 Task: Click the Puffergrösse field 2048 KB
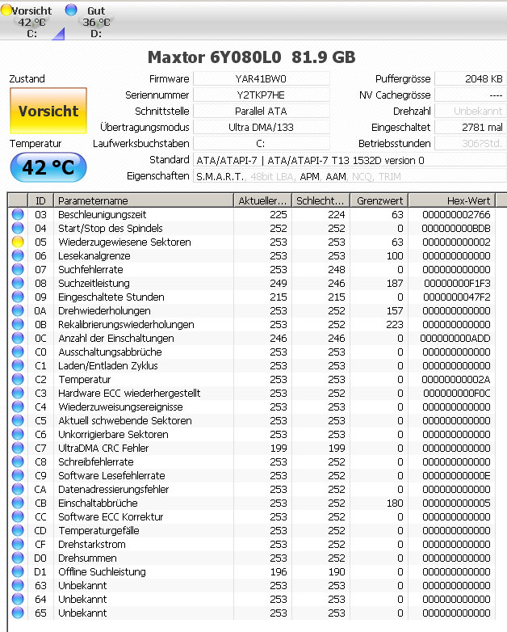(471, 78)
